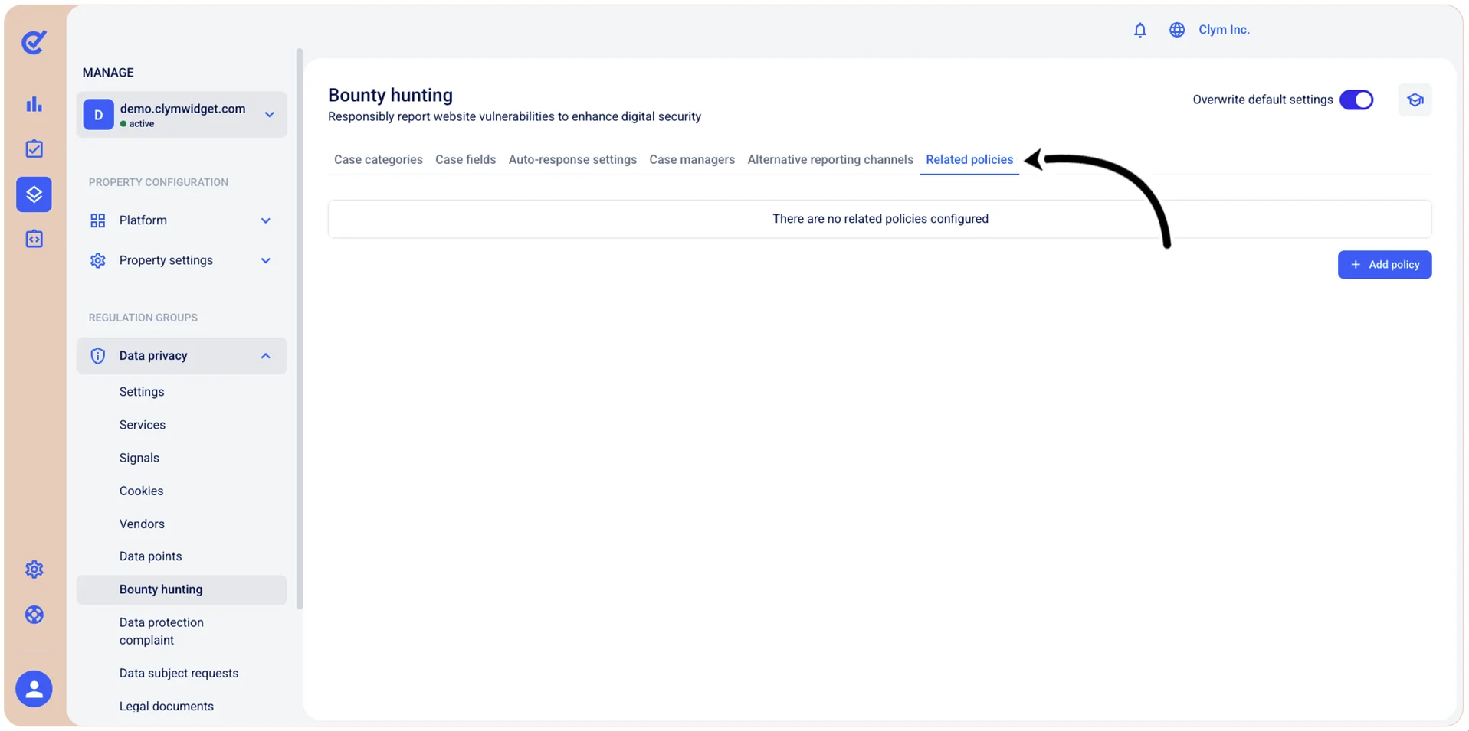
Task: Open Alternative reporting channels tab
Action: click(x=830, y=159)
